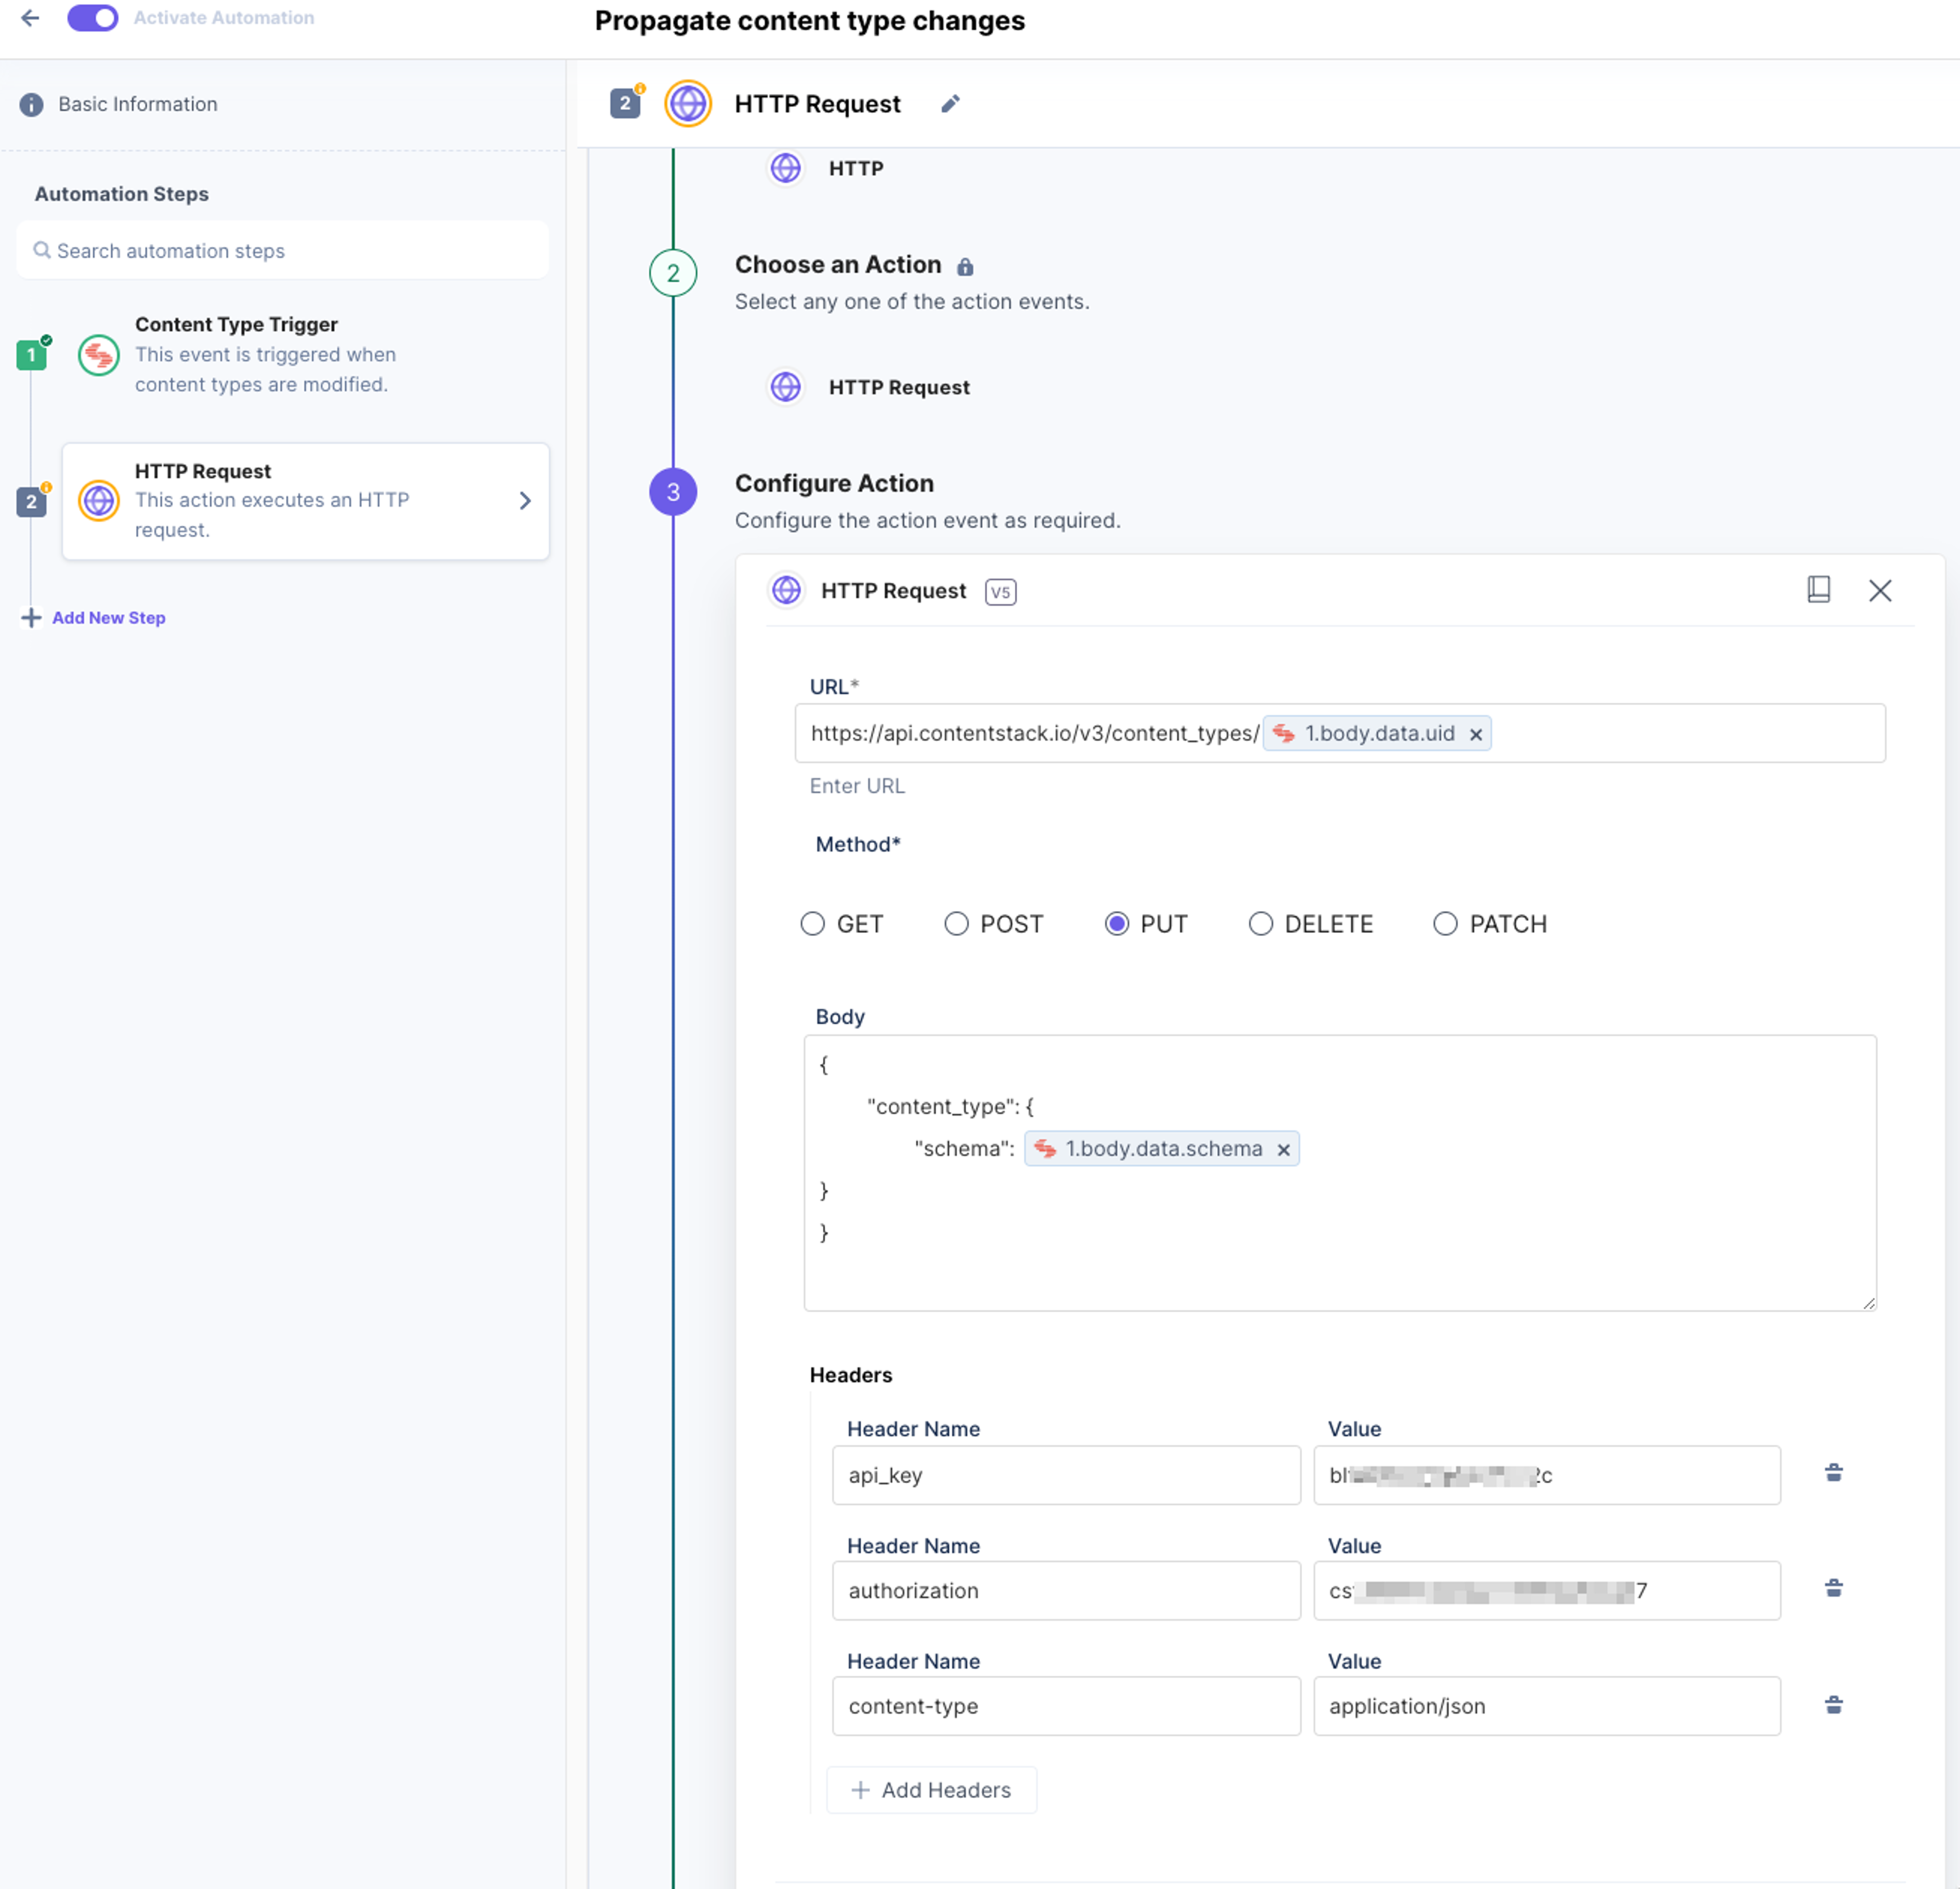Toggle the Activate Automation switch
The width and height of the screenshot is (1960, 1889).
tap(92, 18)
